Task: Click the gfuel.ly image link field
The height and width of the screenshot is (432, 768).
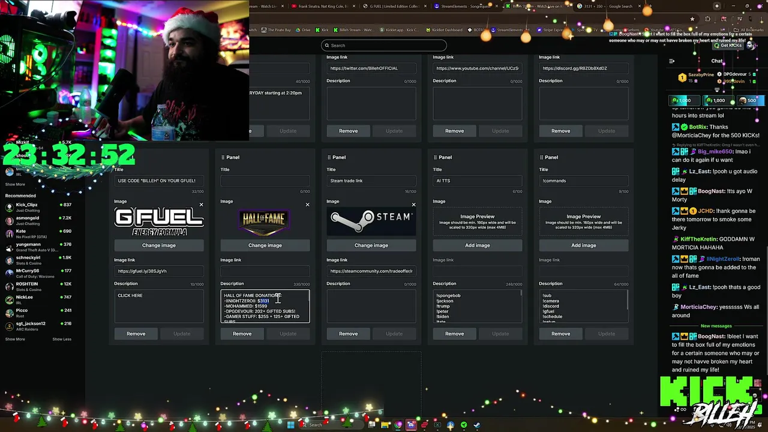Action: (x=159, y=271)
